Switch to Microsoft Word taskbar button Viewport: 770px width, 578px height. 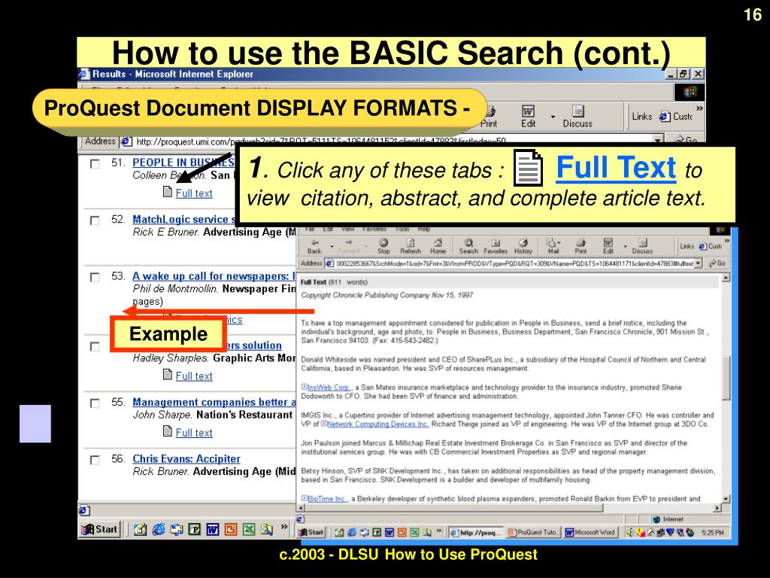coord(590,532)
